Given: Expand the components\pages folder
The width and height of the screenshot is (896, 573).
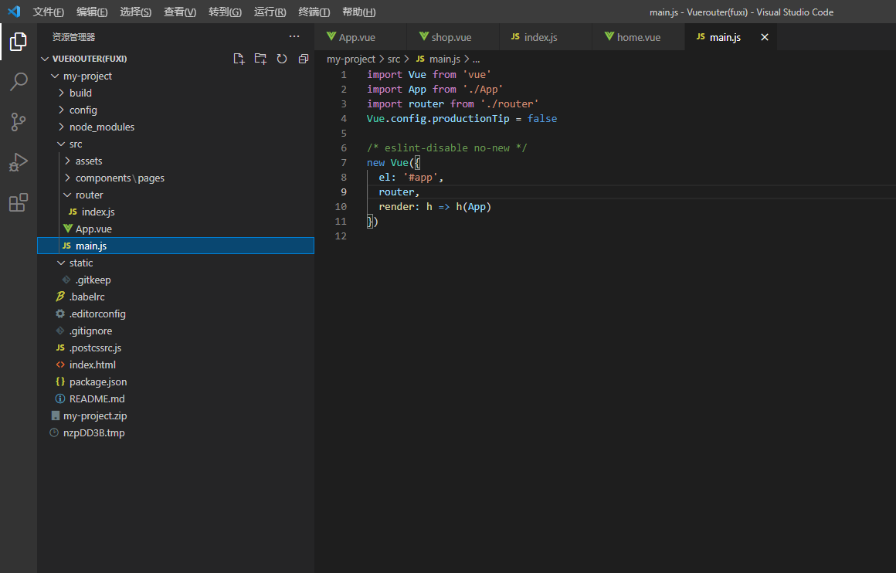Looking at the screenshot, I should tap(175, 178).
